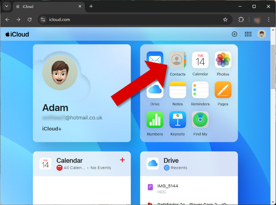The width and height of the screenshot is (276, 205).
Task: Click the hotmail.co.uk email address
Action: pyautogui.click(x=72, y=118)
